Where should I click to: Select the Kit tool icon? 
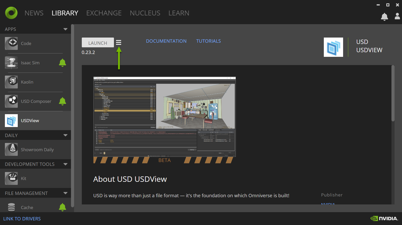pos(11,178)
